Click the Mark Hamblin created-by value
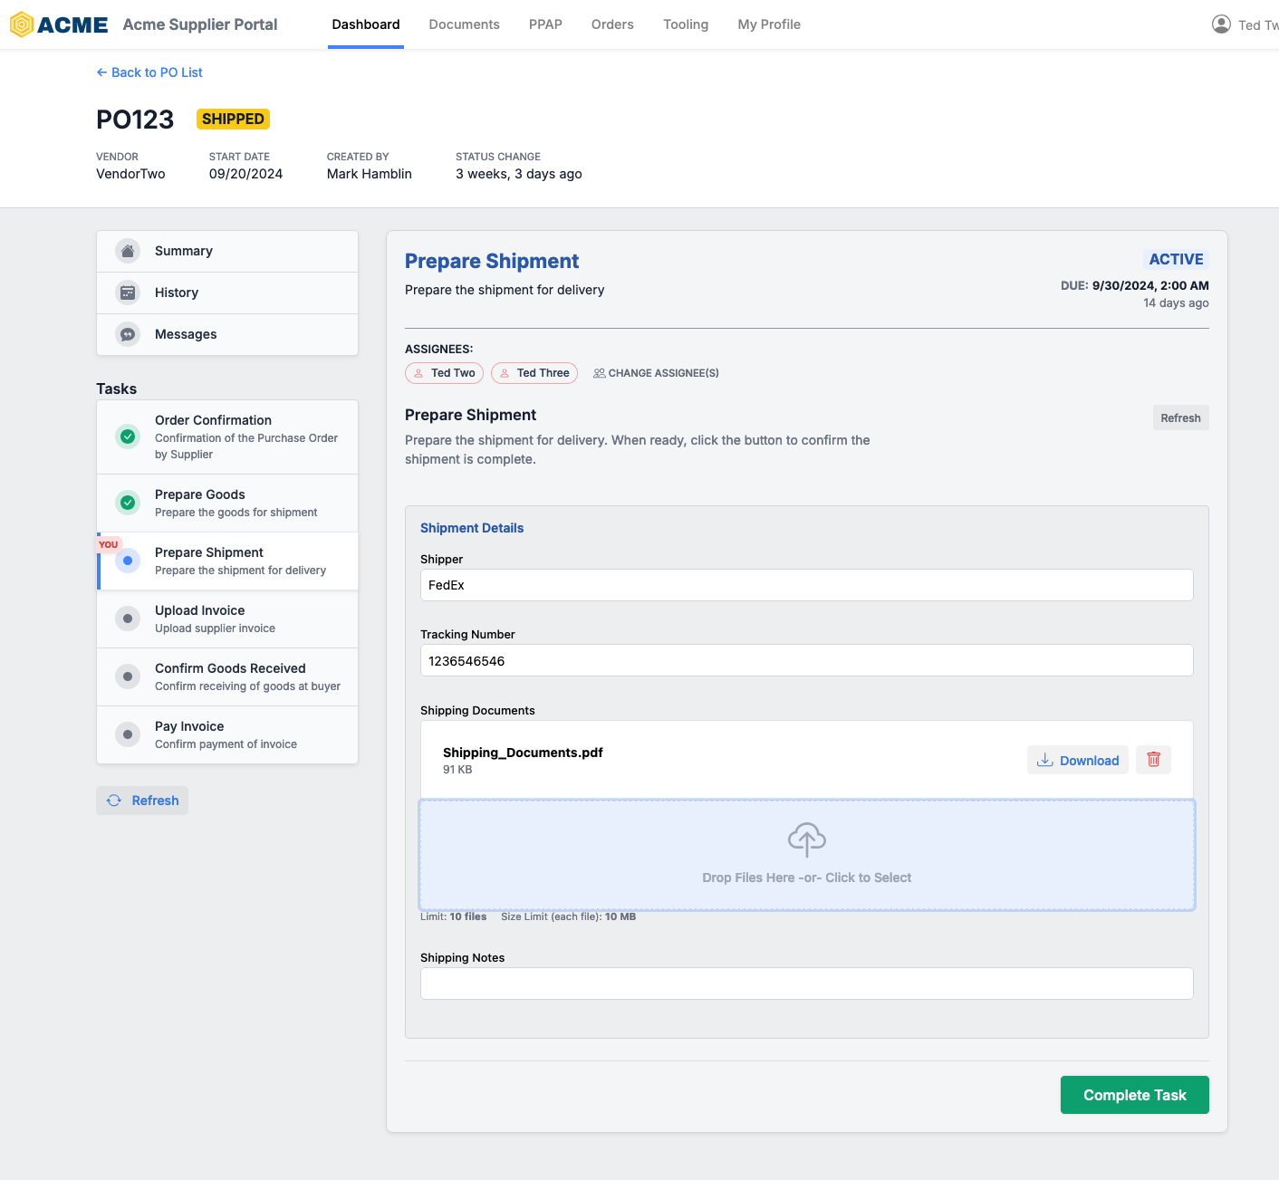1279x1180 pixels. pos(370,174)
